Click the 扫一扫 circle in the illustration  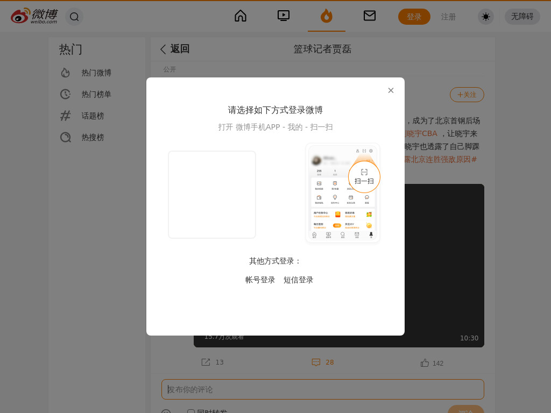tap(364, 176)
